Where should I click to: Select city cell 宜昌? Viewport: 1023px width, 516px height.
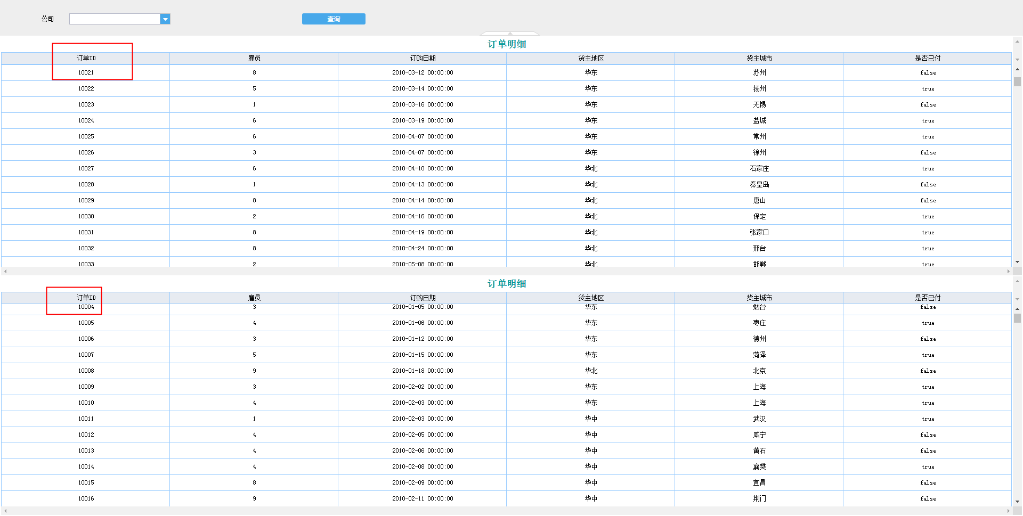(x=759, y=482)
